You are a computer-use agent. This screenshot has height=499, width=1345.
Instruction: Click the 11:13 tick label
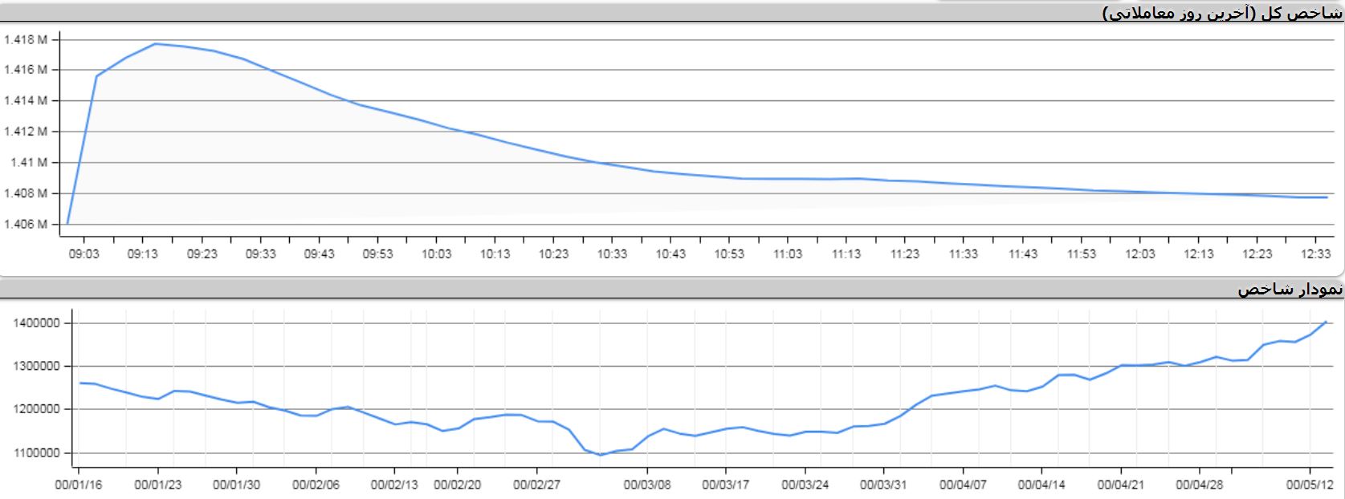coord(846,254)
